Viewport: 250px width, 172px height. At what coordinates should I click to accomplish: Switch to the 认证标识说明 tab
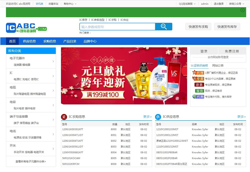pyautogui.click(x=199, y=65)
